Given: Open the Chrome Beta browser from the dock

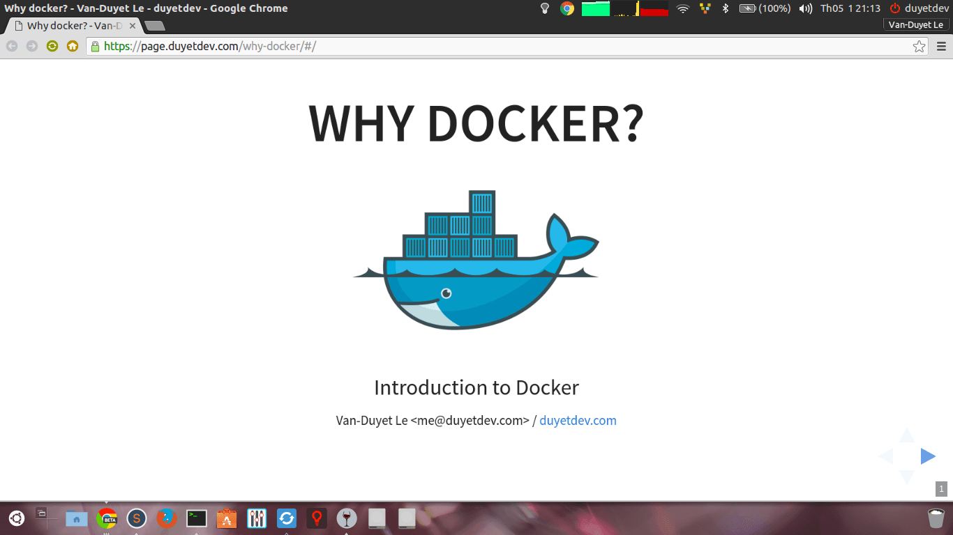Looking at the screenshot, I should click(106, 518).
